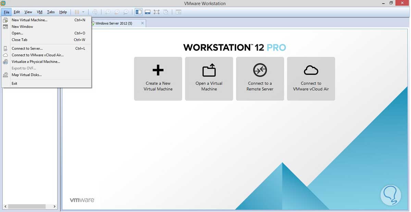Open the VM menu

point(39,12)
